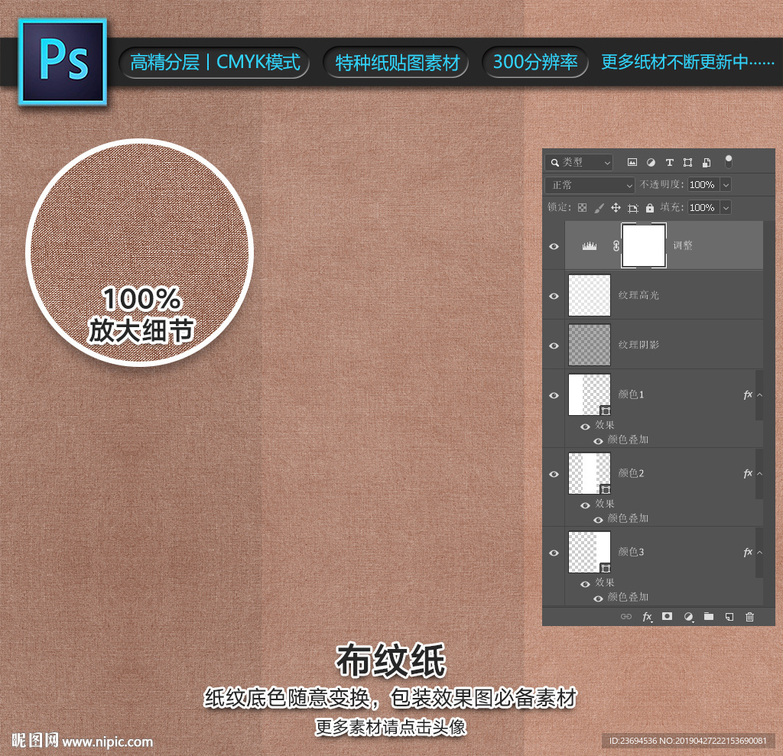783x756 pixels.
Task: Toggle the layer filtering switch
Action: click(729, 162)
